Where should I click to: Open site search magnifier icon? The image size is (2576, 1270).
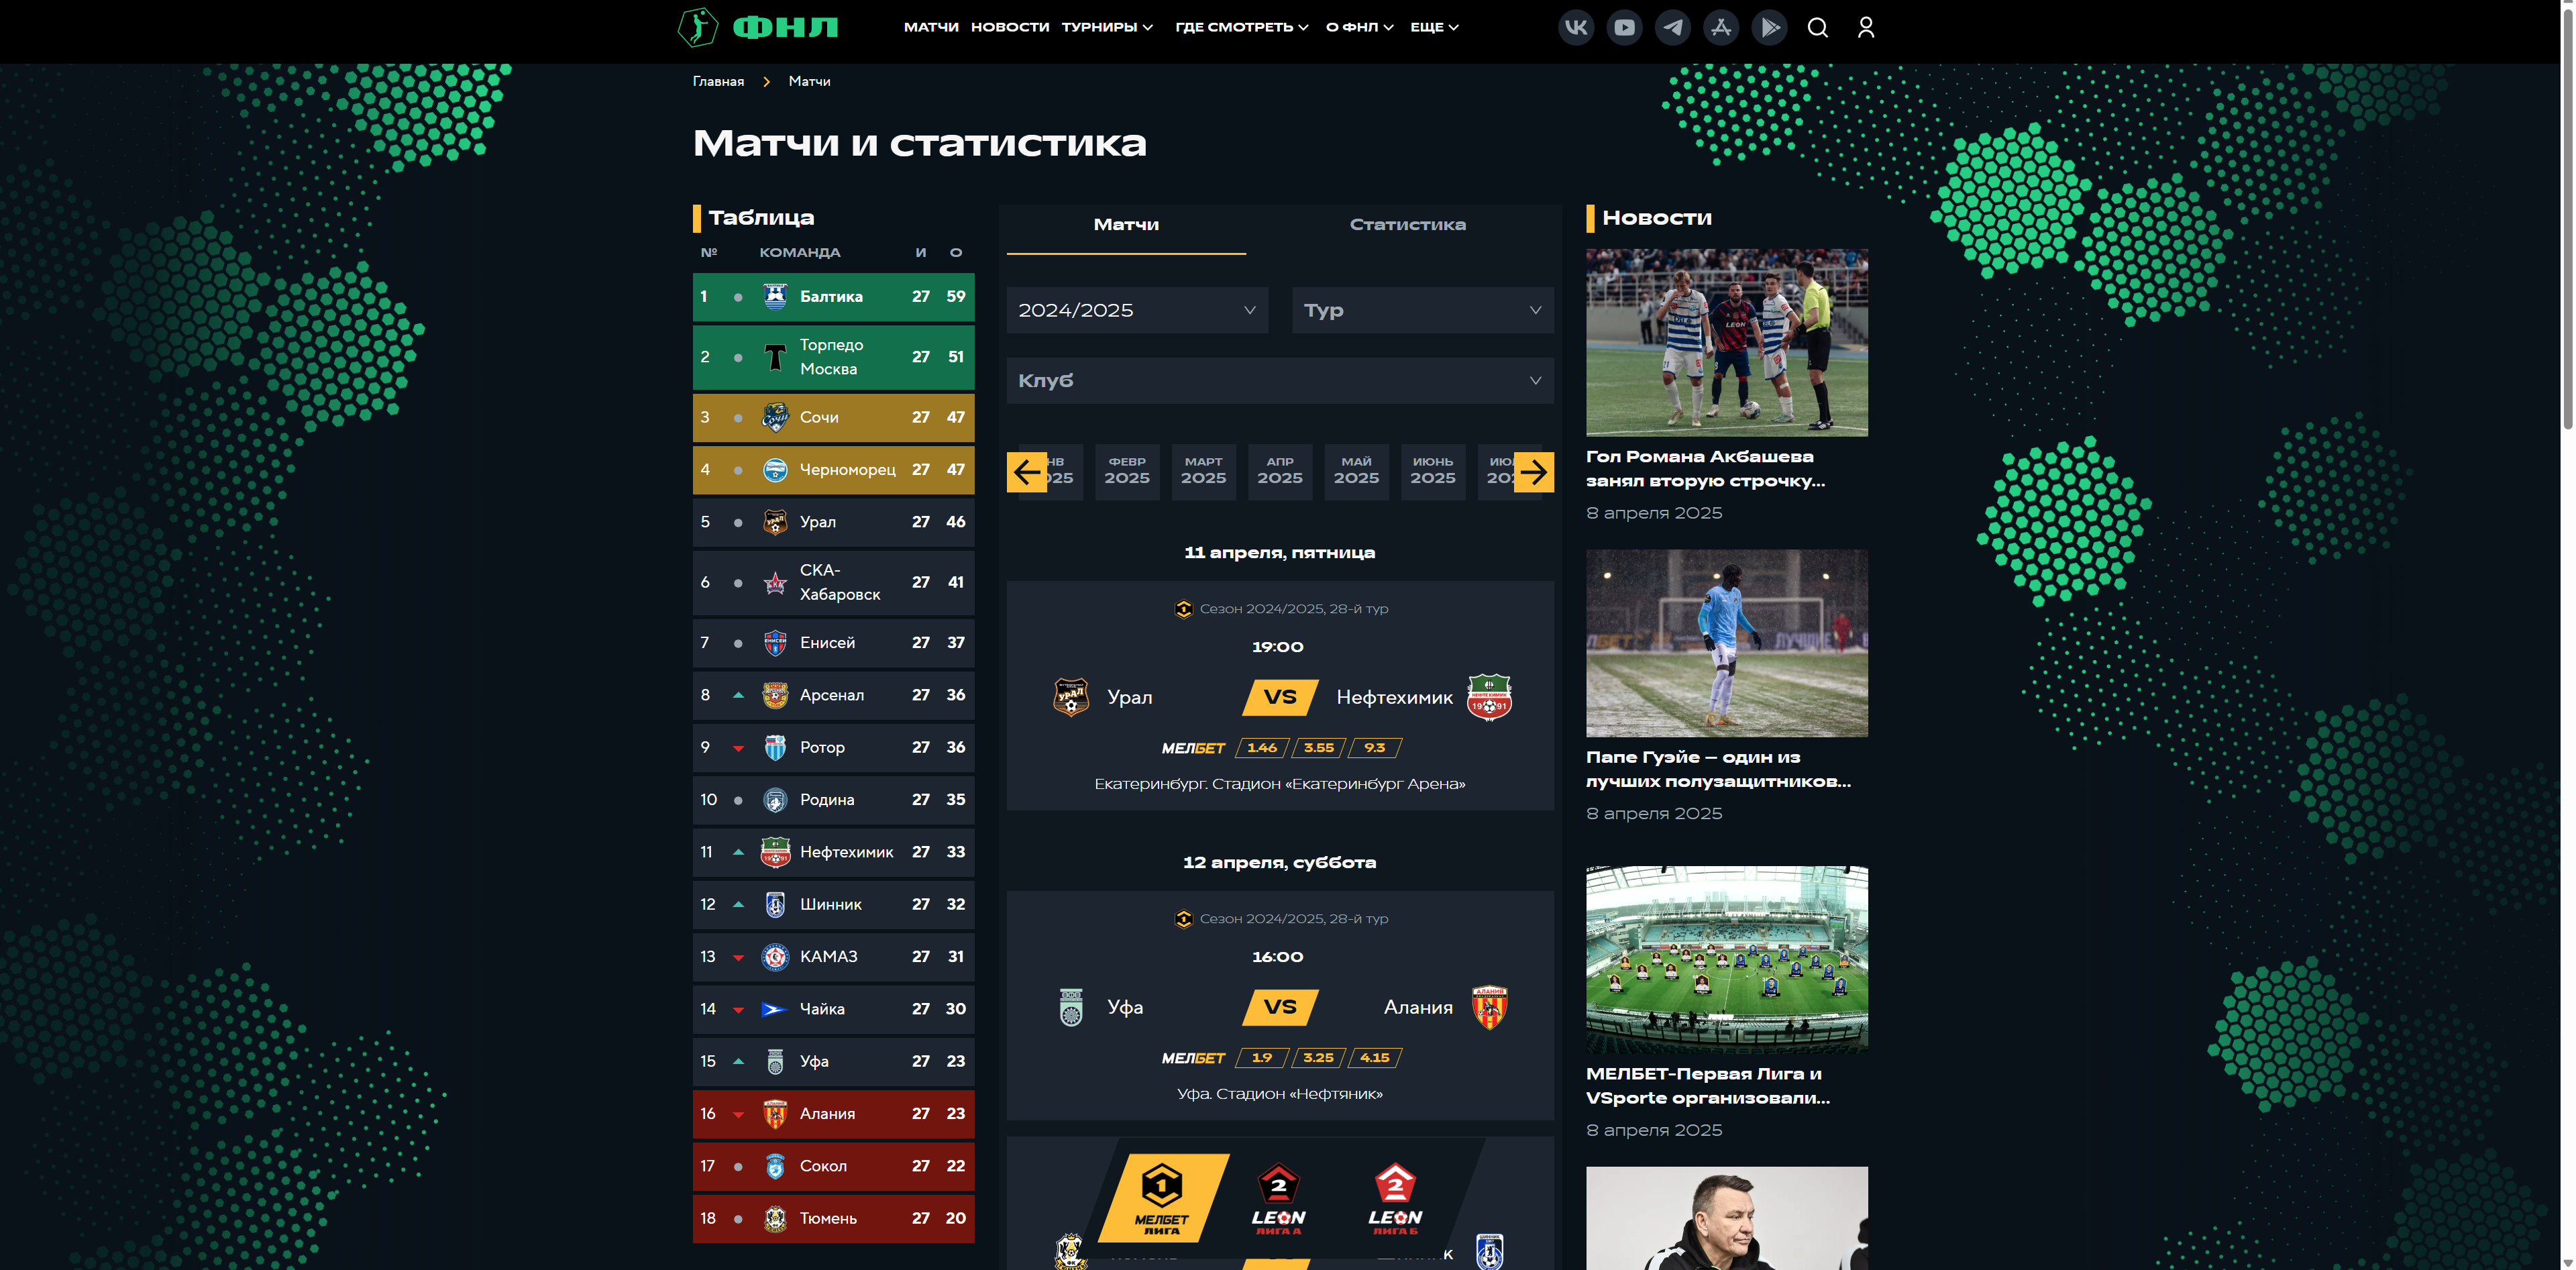pyautogui.click(x=1818, y=27)
